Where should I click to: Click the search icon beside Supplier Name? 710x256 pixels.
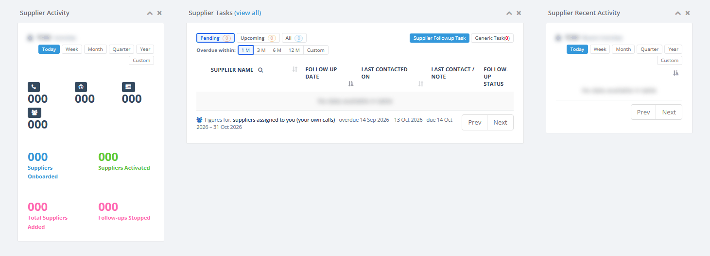(260, 70)
